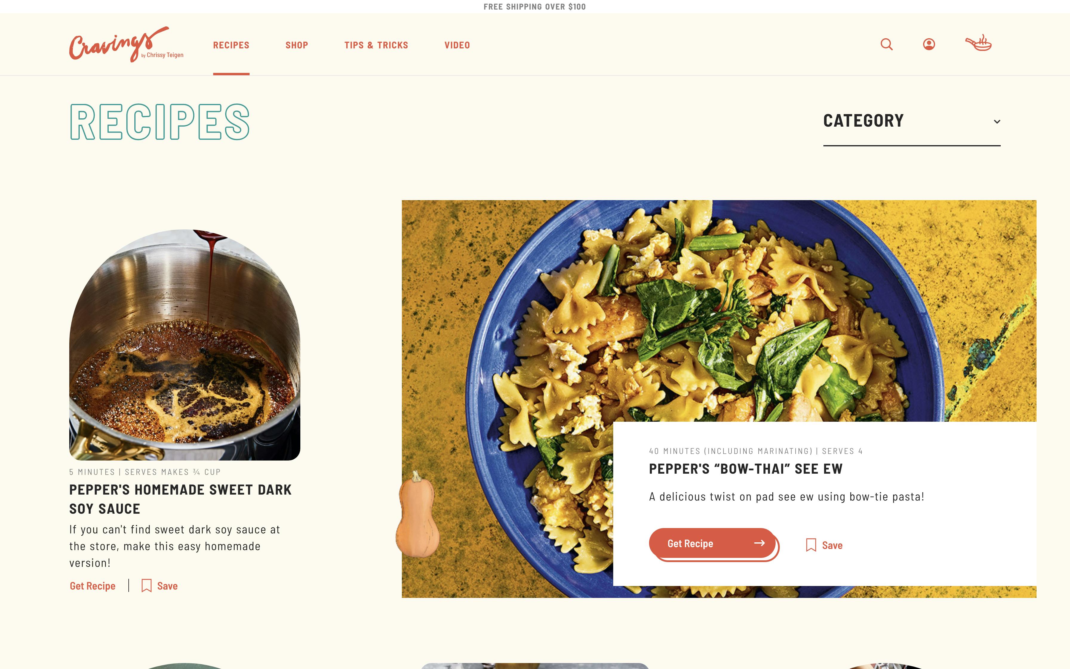Save the Homemade Sweet Dark Soy Sauce recipe
The image size is (1070, 669).
[x=160, y=586]
